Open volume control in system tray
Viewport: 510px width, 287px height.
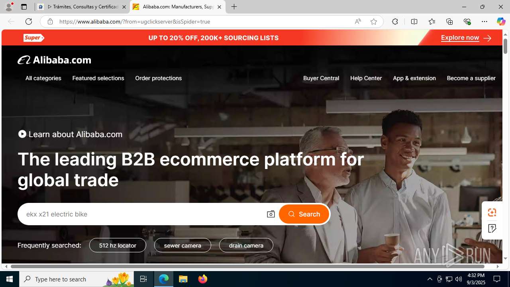[x=459, y=279]
